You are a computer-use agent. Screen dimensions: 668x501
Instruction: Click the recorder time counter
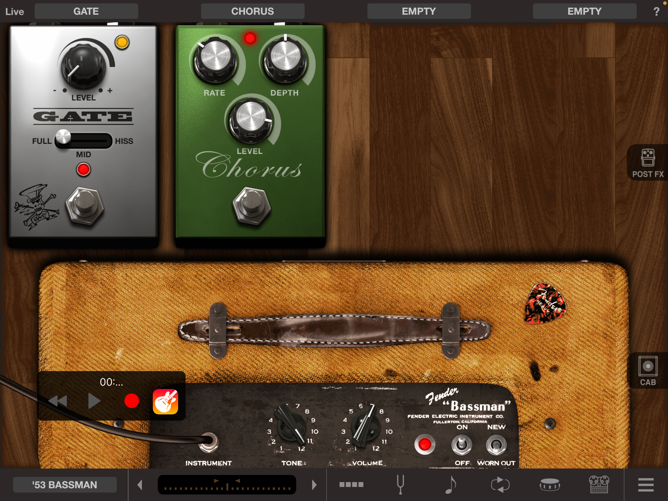(x=111, y=382)
